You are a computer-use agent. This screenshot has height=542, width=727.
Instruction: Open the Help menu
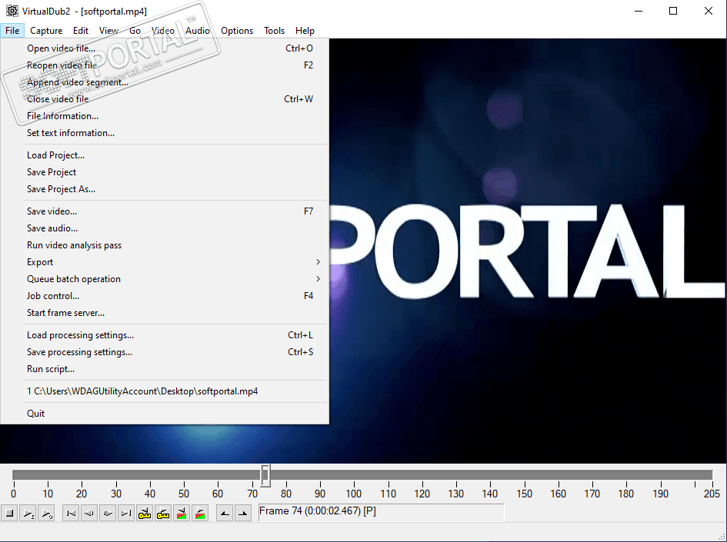(305, 31)
